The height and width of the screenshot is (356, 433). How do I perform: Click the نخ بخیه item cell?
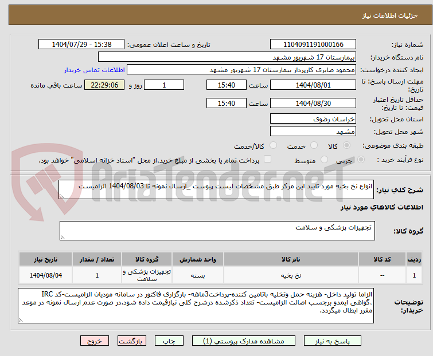[291, 275]
